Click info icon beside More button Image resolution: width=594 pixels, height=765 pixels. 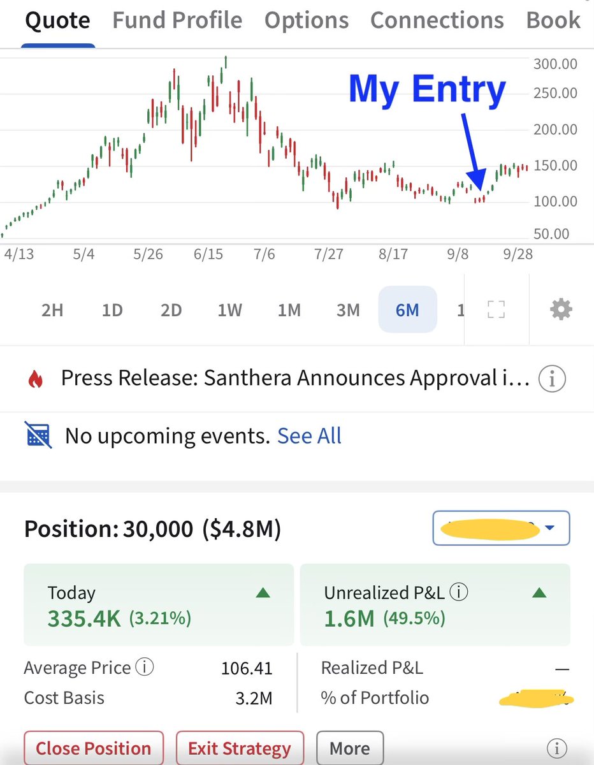557,748
